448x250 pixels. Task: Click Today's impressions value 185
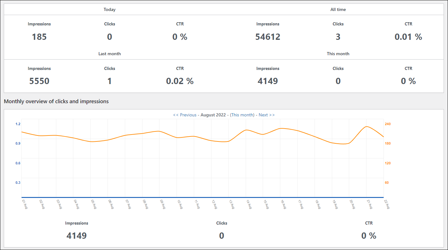pyautogui.click(x=39, y=37)
